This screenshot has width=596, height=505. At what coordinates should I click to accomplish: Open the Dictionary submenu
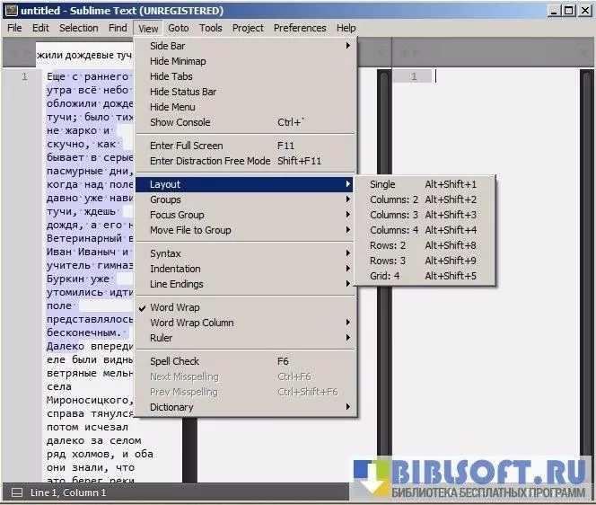click(171, 407)
